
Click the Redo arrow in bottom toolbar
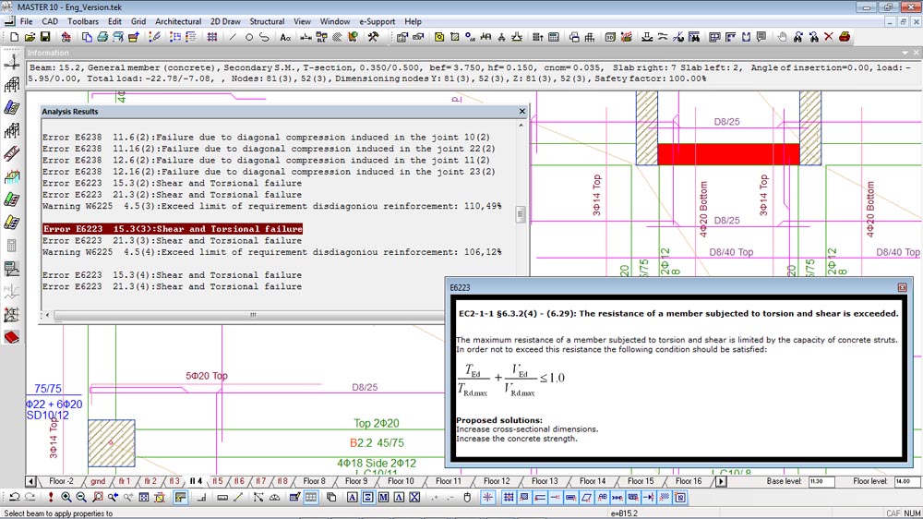point(30,498)
